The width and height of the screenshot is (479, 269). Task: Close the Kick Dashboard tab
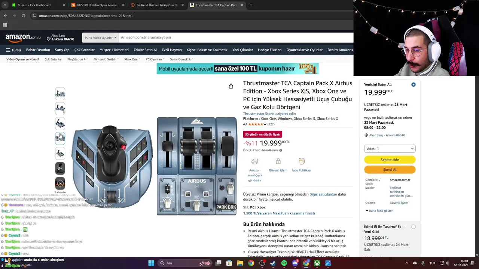click(64, 5)
